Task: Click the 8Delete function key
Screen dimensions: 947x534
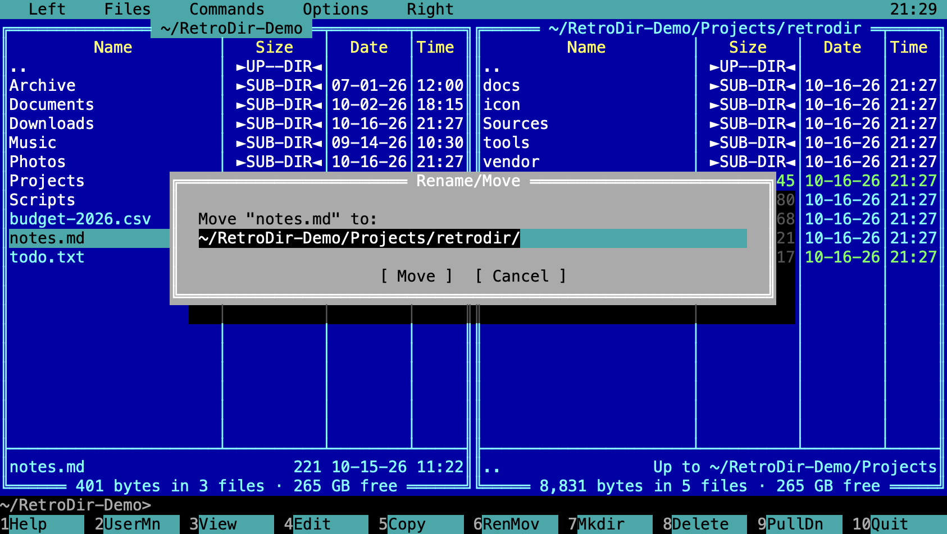Action: point(705,524)
